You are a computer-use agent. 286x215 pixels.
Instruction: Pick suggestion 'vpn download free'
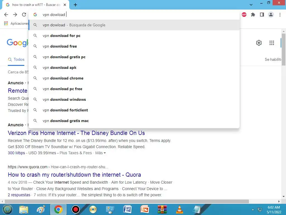tap(134, 46)
